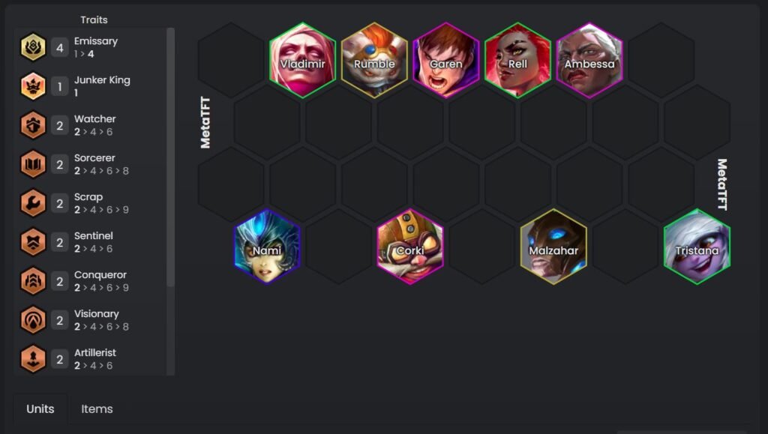Switch to the Items tab
Viewport: 768px width, 434px height.
pyautogui.click(x=97, y=409)
